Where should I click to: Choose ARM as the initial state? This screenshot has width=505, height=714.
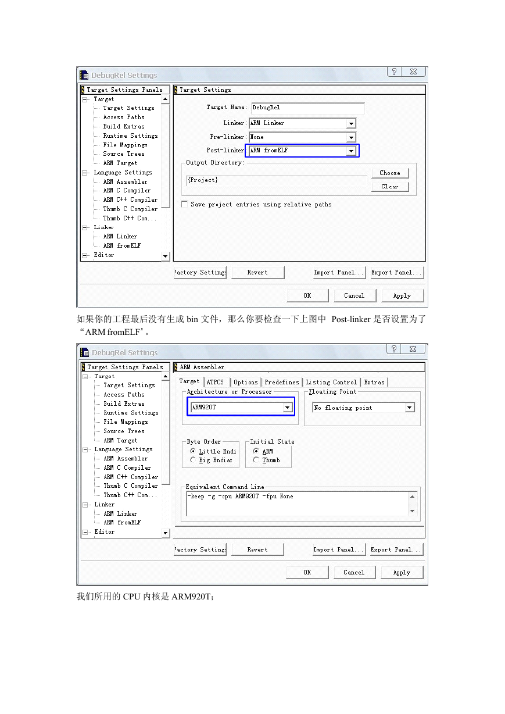pos(256,451)
